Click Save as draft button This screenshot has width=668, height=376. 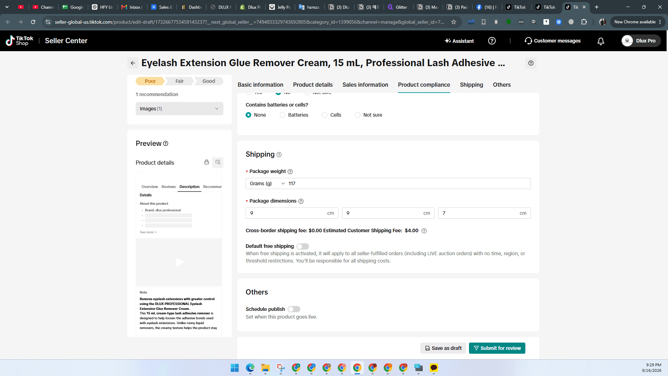[443, 348]
